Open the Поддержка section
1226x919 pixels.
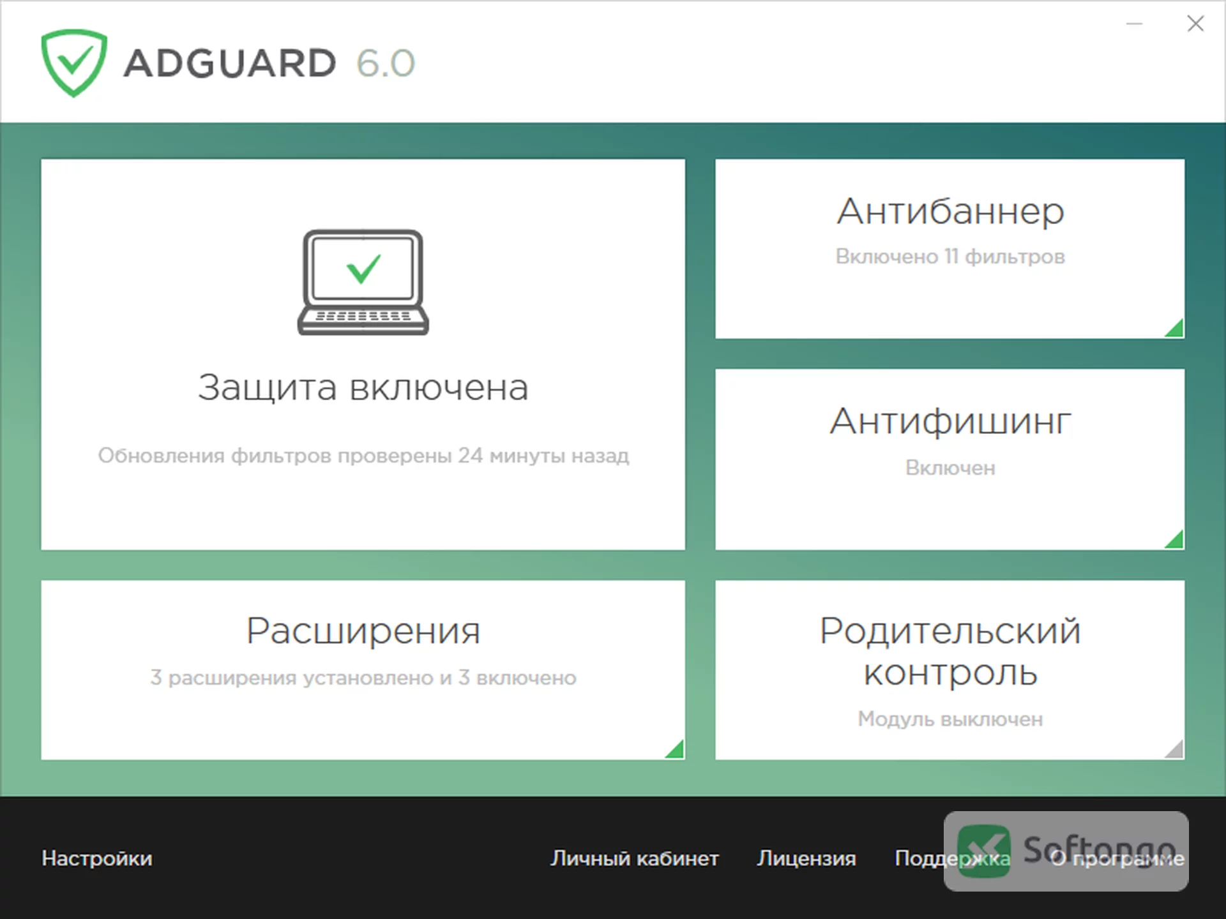(x=952, y=858)
